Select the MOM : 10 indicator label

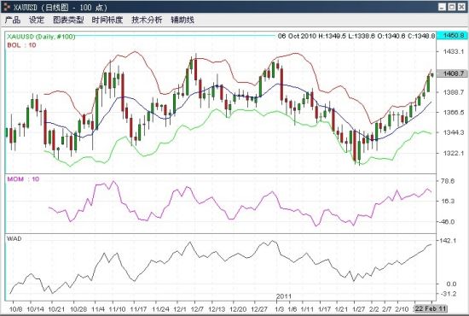tap(23, 179)
